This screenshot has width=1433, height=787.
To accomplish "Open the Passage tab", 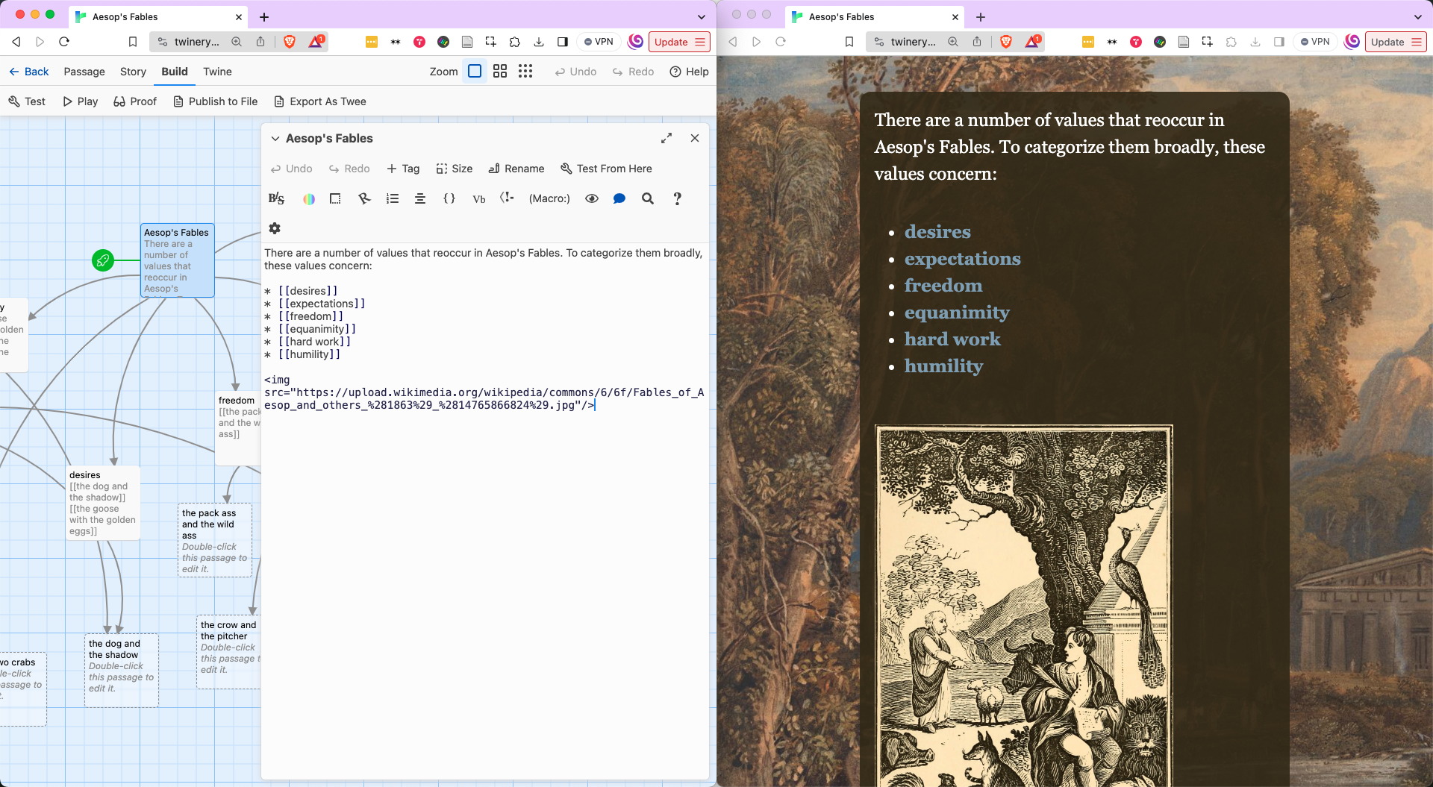I will coord(84,72).
